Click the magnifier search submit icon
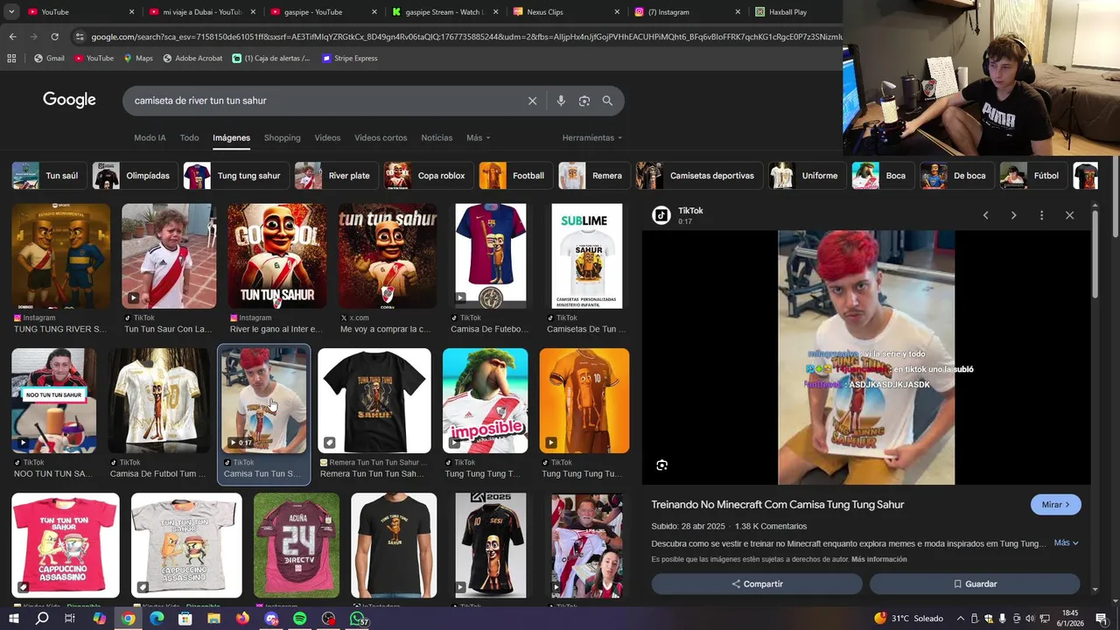1120x630 pixels. click(x=607, y=101)
